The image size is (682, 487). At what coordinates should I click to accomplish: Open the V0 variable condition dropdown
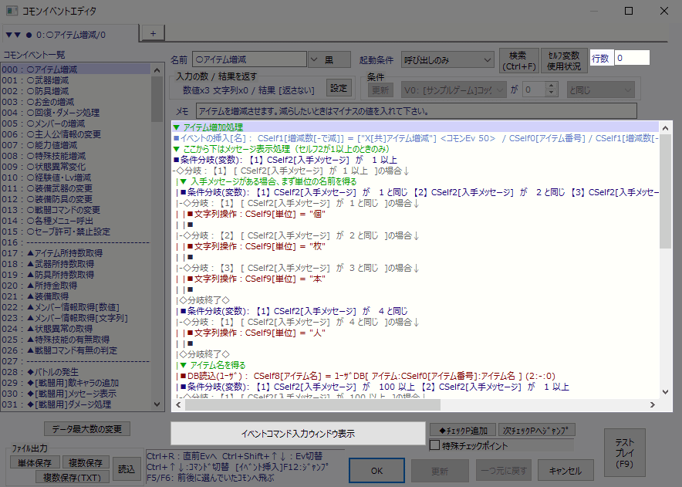tap(453, 90)
